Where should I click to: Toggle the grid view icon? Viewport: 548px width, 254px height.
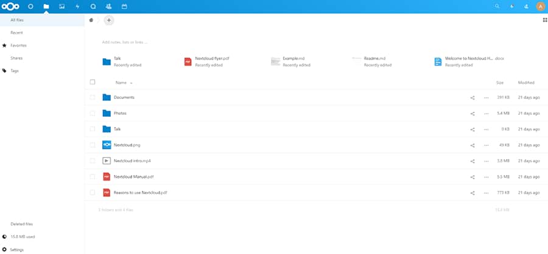coord(545,20)
